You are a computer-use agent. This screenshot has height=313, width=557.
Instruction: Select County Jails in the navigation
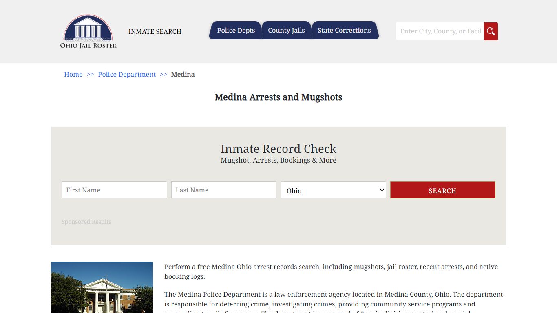pyautogui.click(x=286, y=30)
